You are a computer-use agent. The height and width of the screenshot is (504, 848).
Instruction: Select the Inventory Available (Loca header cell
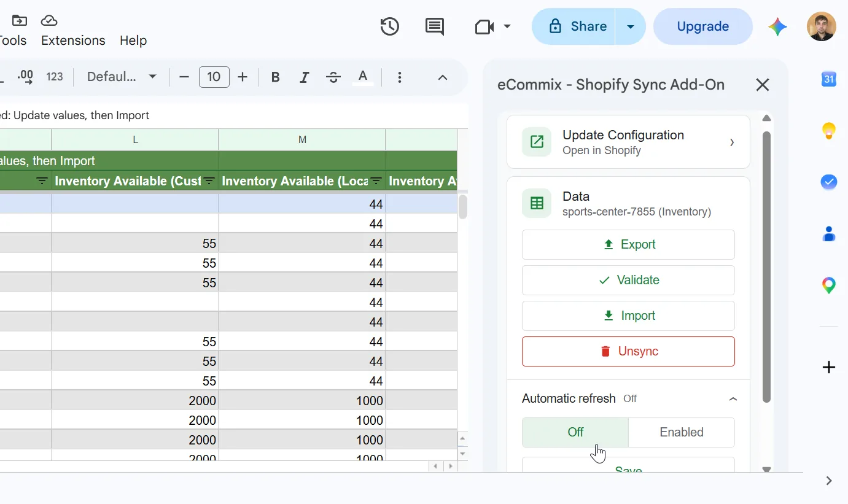click(x=302, y=181)
